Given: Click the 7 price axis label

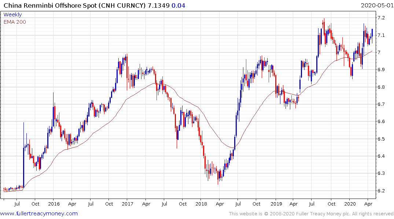Looking at the screenshot, I should (x=379, y=52).
